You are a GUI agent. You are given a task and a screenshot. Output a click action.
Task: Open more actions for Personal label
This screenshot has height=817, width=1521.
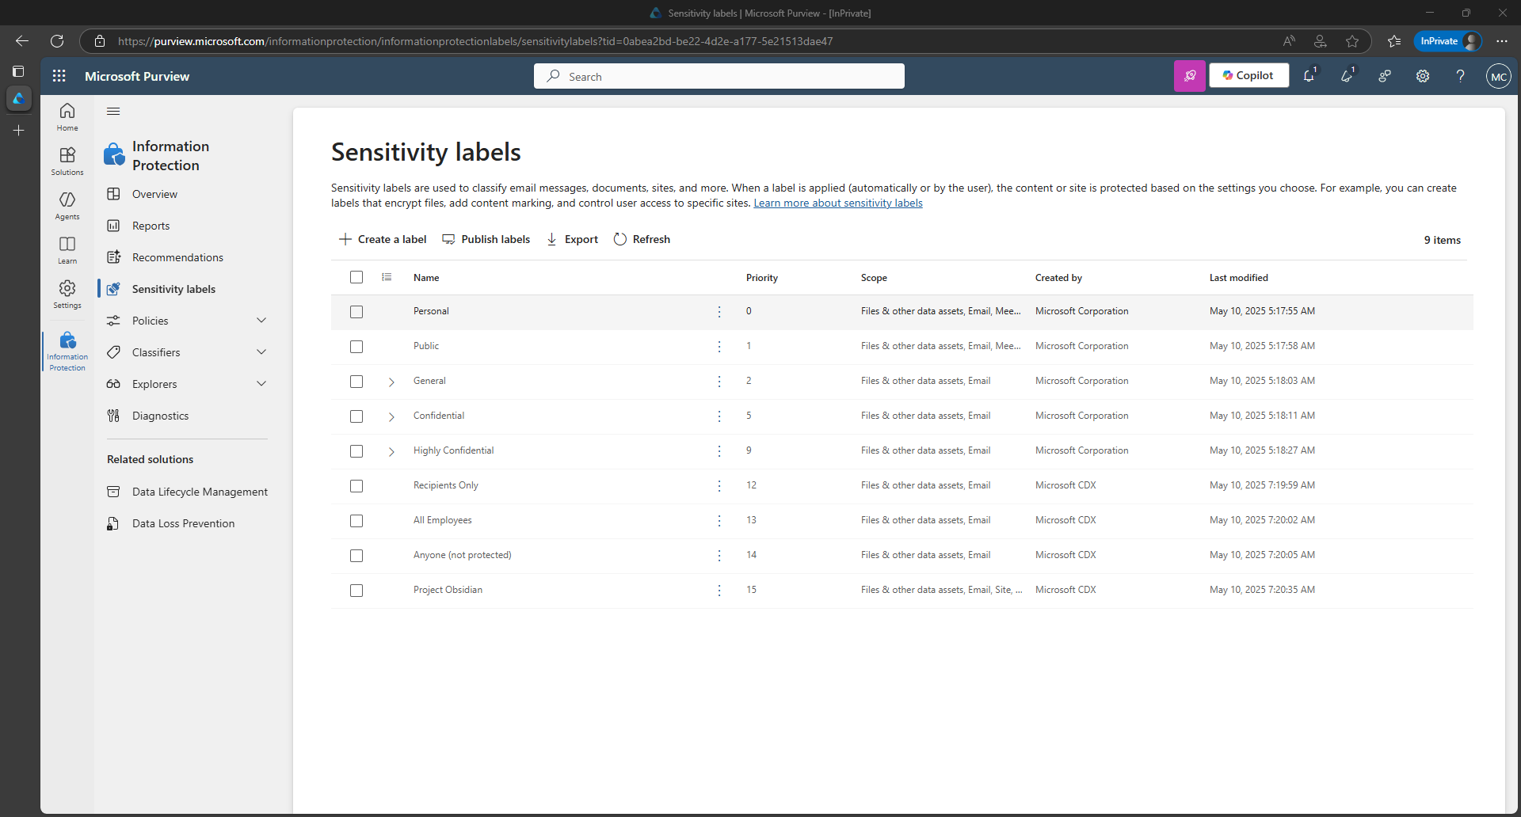coord(719,312)
